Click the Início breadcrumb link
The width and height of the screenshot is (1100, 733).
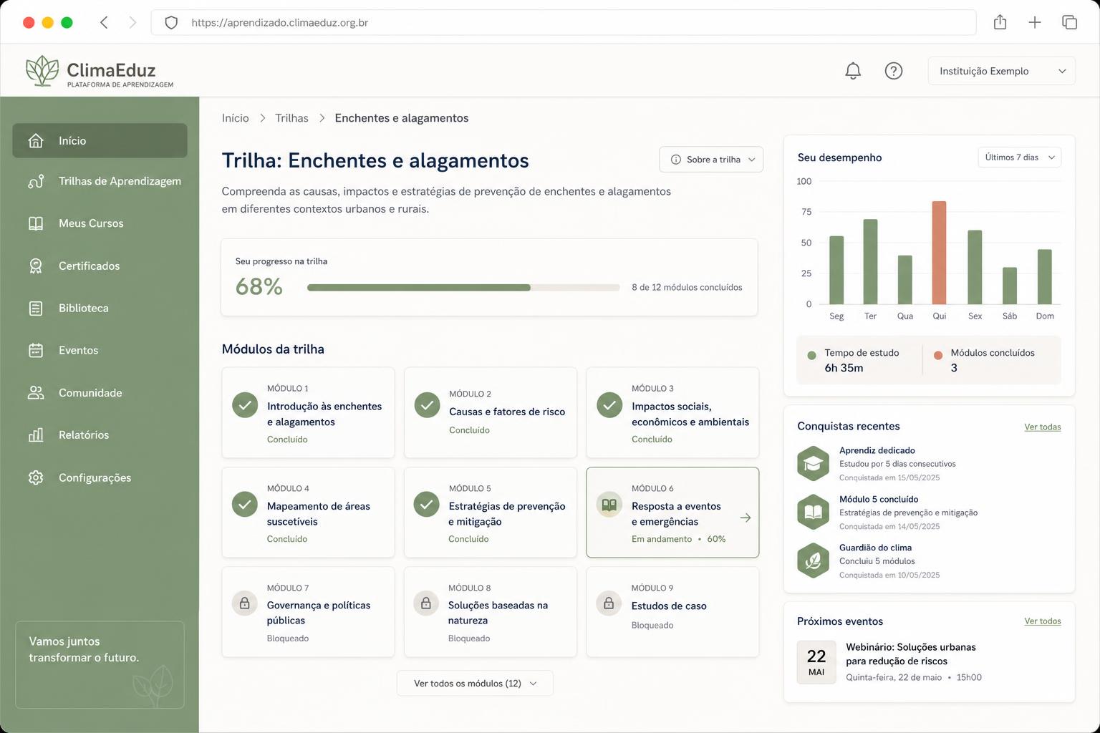coord(236,118)
